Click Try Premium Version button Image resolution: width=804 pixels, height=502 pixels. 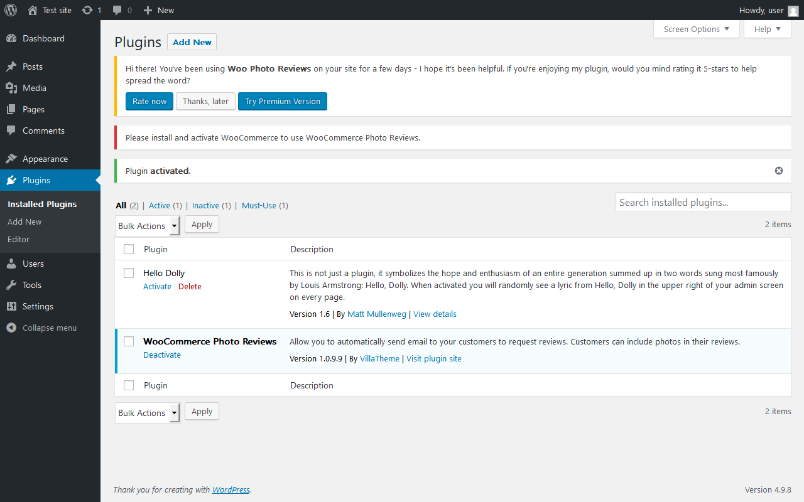[x=283, y=101]
